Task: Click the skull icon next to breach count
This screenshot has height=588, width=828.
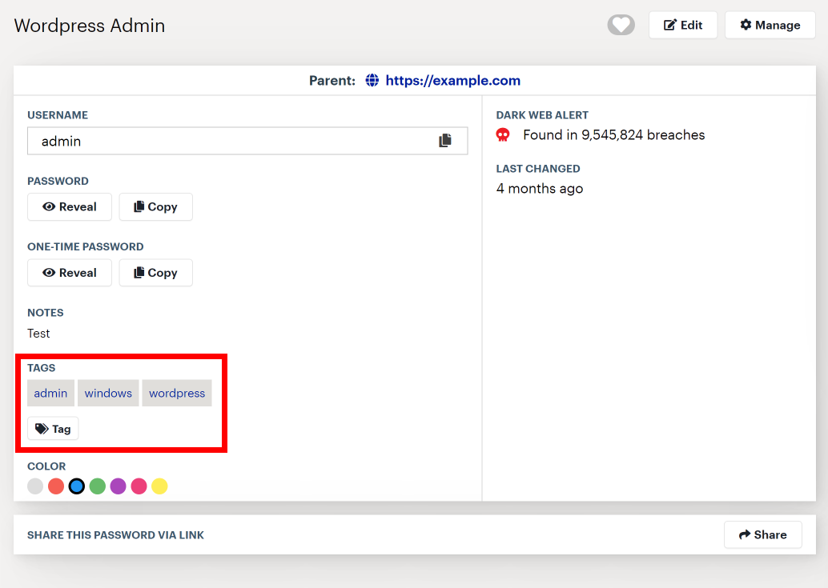Action: pyautogui.click(x=503, y=134)
